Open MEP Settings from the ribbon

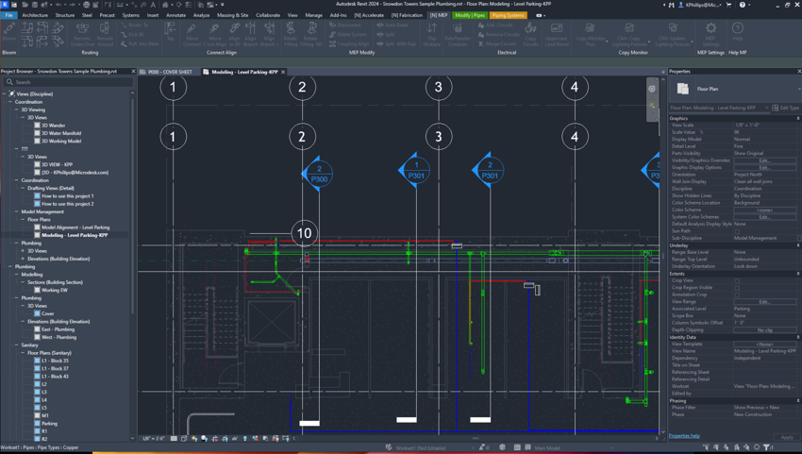[x=710, y=34]
